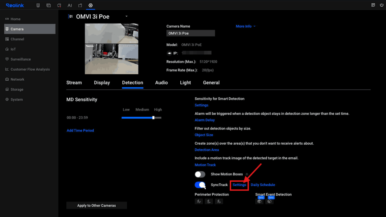This screenshot has height=217, width=386.
Task: Open SyncTrack Settings link
Action: 239,185
